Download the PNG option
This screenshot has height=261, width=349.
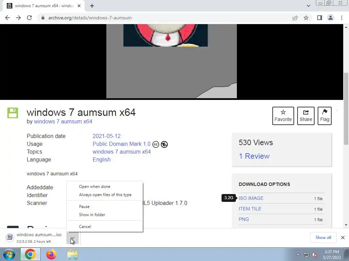[x=244, y=219]
